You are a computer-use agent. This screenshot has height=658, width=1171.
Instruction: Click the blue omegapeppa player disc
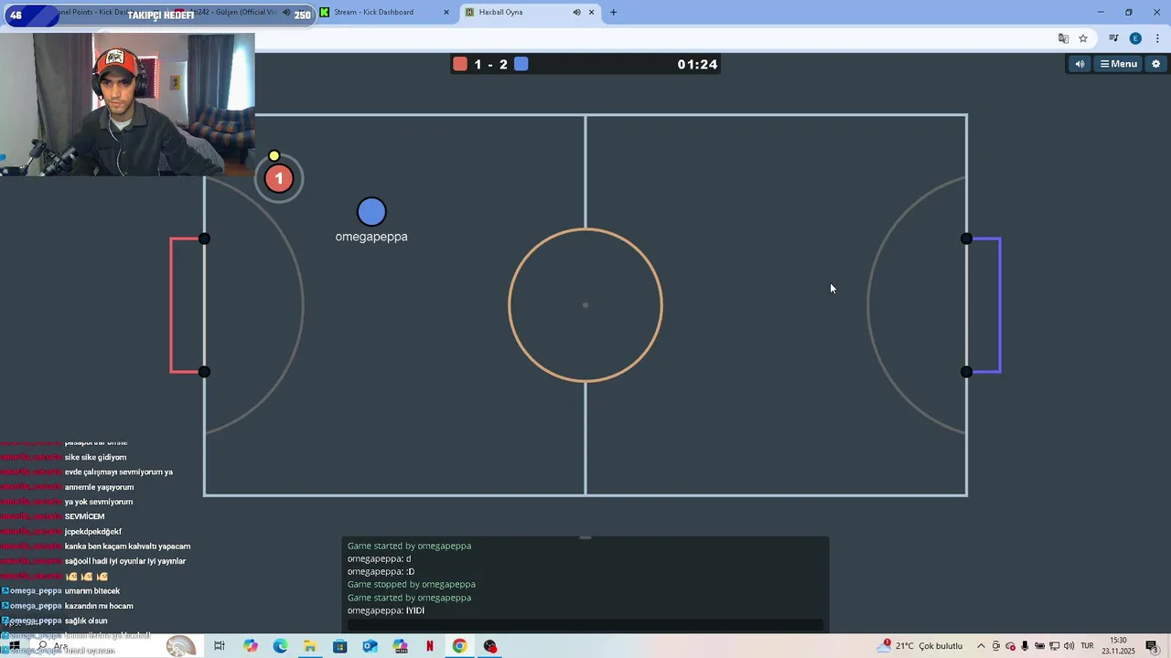coord(371,212)
